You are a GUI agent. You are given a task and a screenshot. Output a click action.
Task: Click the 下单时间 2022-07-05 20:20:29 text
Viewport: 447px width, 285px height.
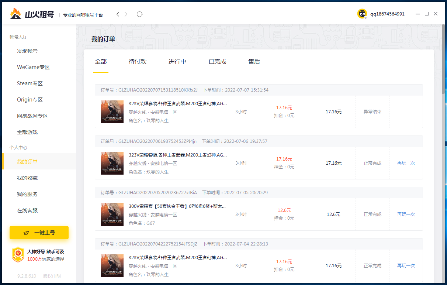point(235,193)
